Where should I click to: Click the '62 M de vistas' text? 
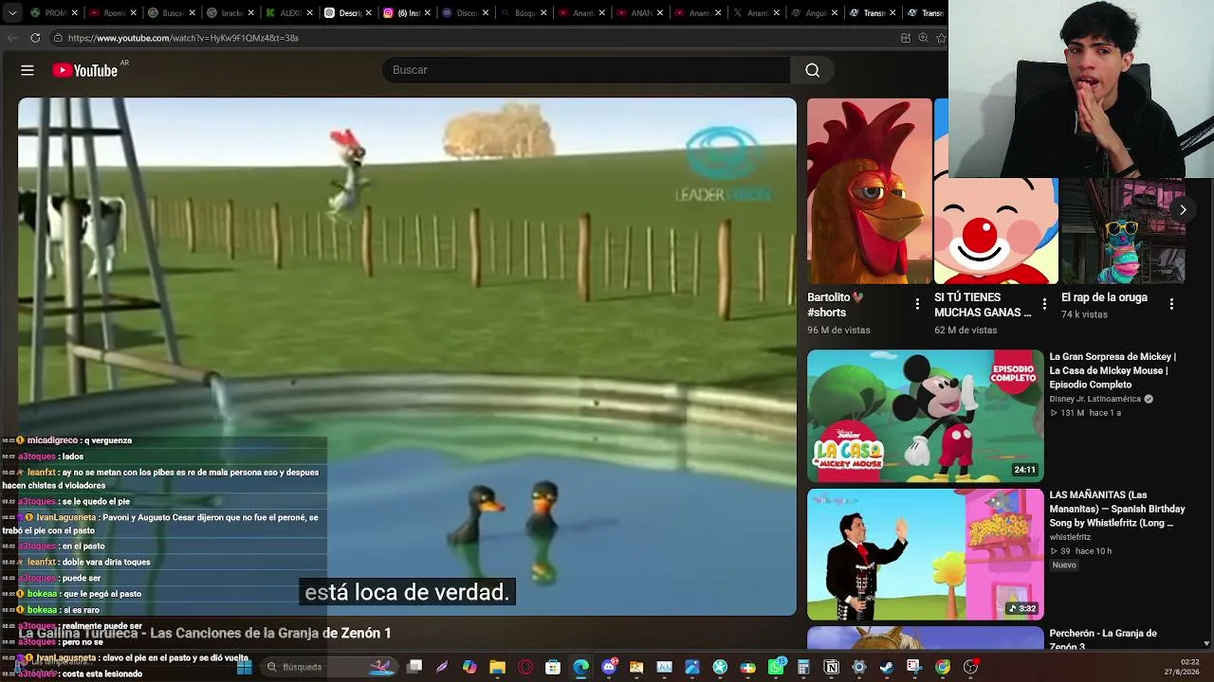tap(966, 330)
